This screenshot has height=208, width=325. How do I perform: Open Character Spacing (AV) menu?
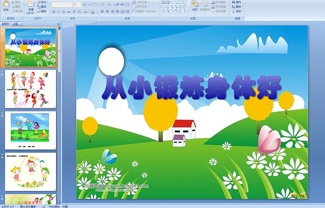point(80,12)
